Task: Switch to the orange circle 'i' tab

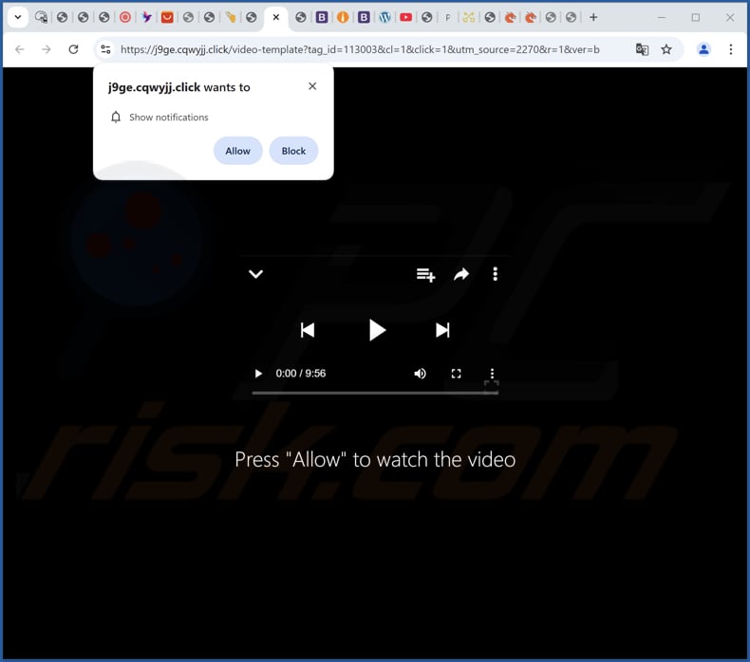Action: coord(343,17)
